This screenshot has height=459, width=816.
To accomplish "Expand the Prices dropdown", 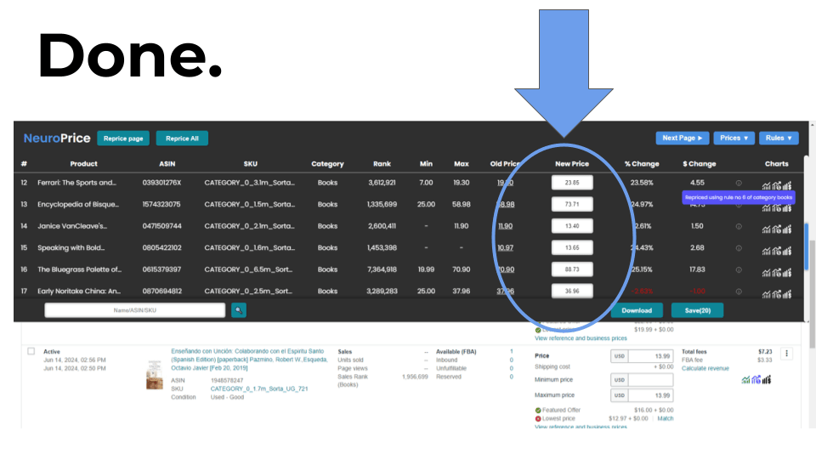I will tap(734, 138).
